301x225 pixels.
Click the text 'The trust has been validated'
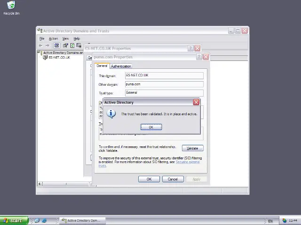(x=142, y=114)
